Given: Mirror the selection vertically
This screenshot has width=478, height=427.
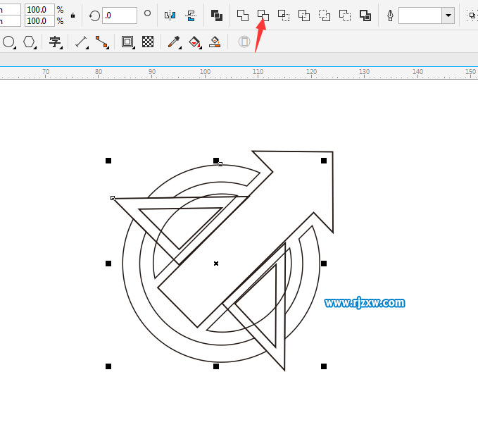Looking at the screenshot, I should pos(191,15).
